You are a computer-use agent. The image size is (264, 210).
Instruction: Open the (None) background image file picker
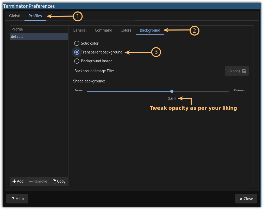click(236, 71)
